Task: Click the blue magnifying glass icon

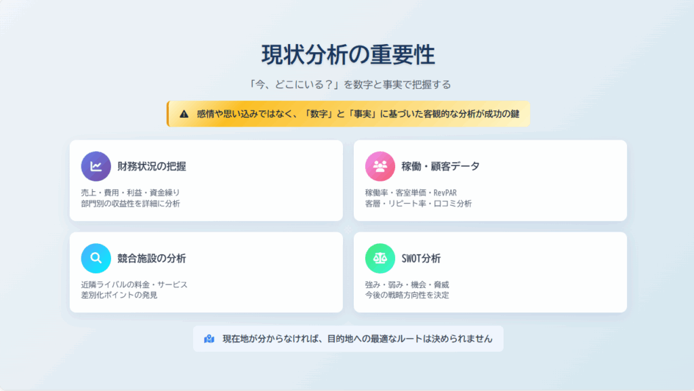Action: [96, 258]
